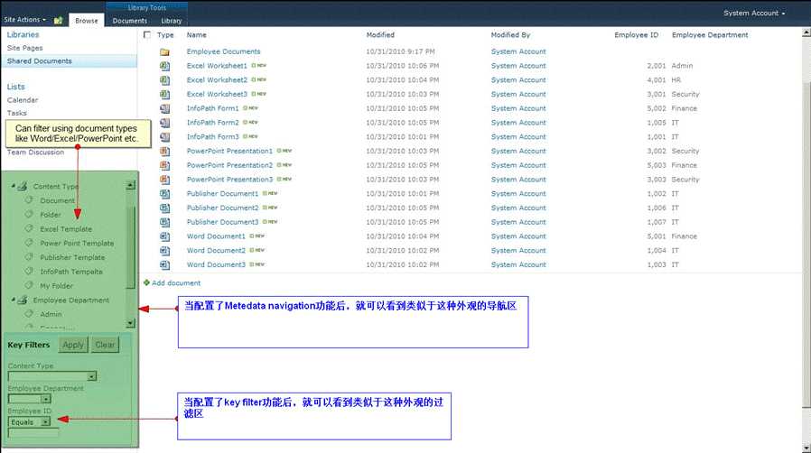This screenshot has height=453, width=811.
Task: Click the Word Document2 file icon
Action: coord(164,251)
